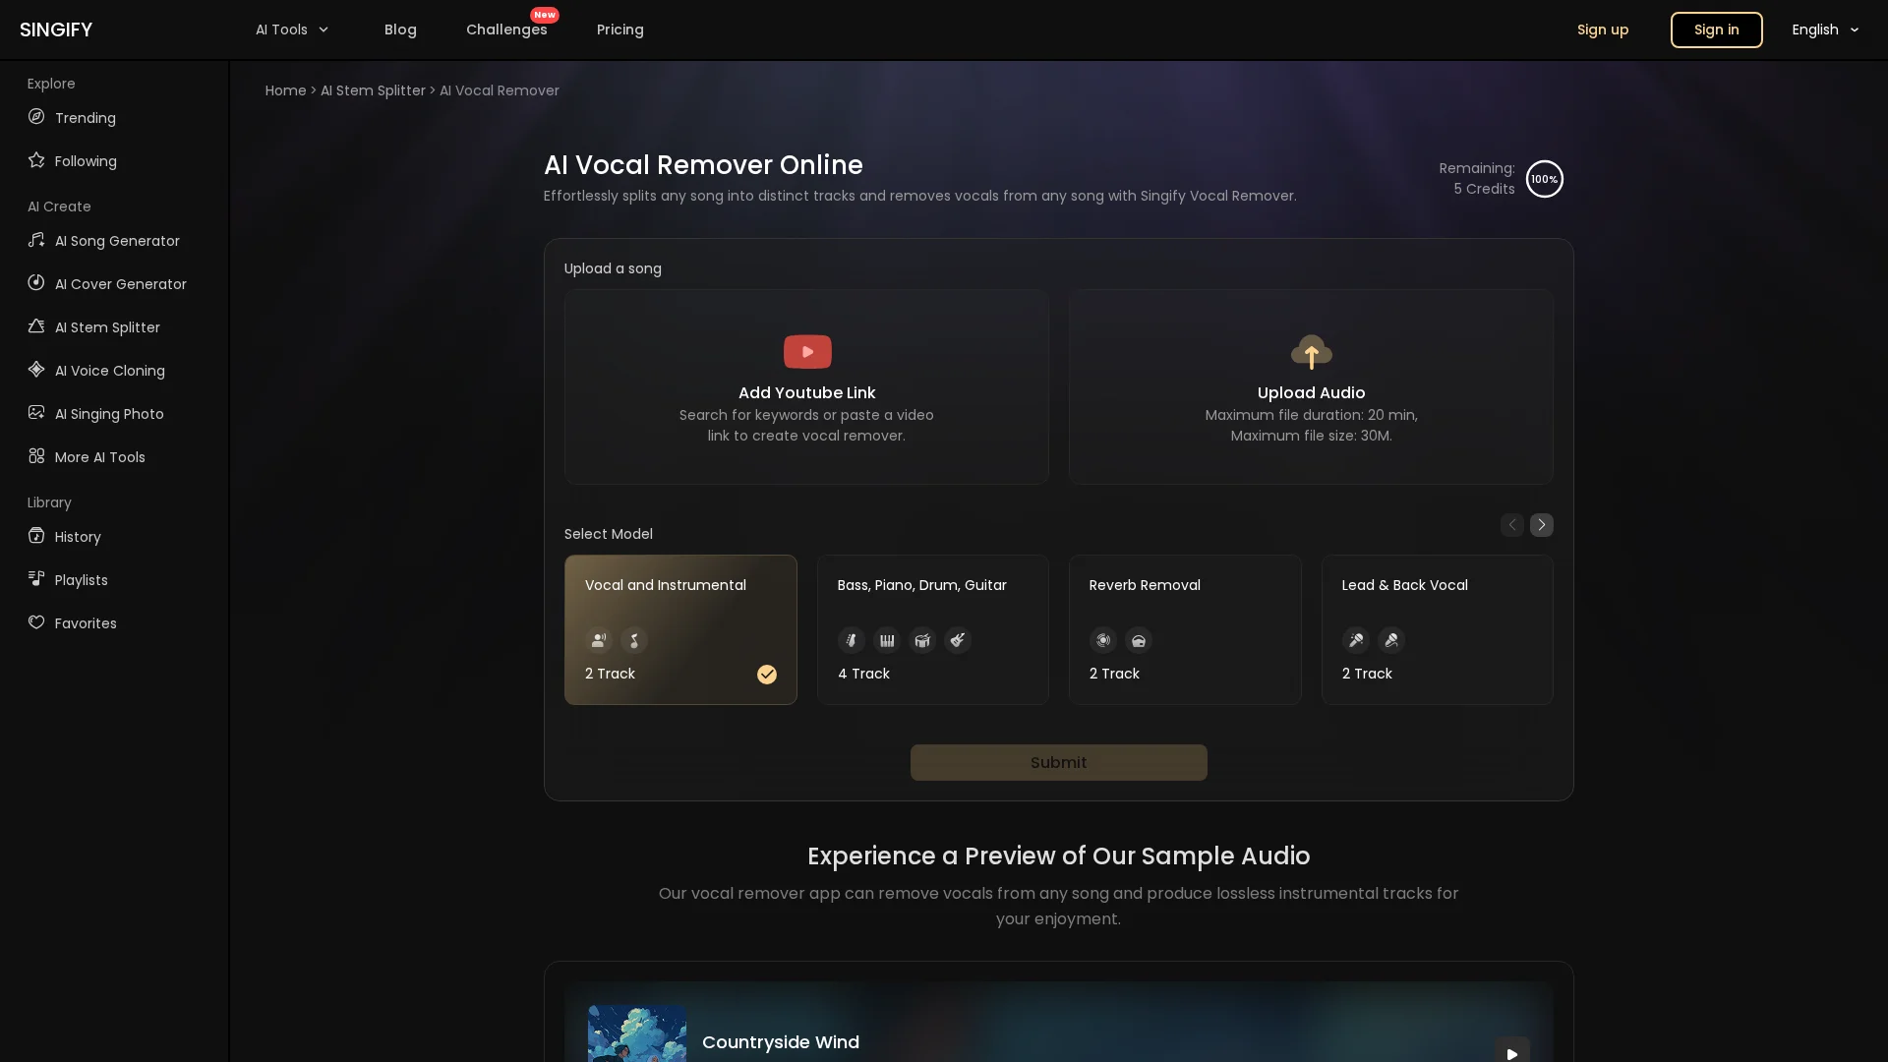Click the Favorites heart icon

coord(36,622)
